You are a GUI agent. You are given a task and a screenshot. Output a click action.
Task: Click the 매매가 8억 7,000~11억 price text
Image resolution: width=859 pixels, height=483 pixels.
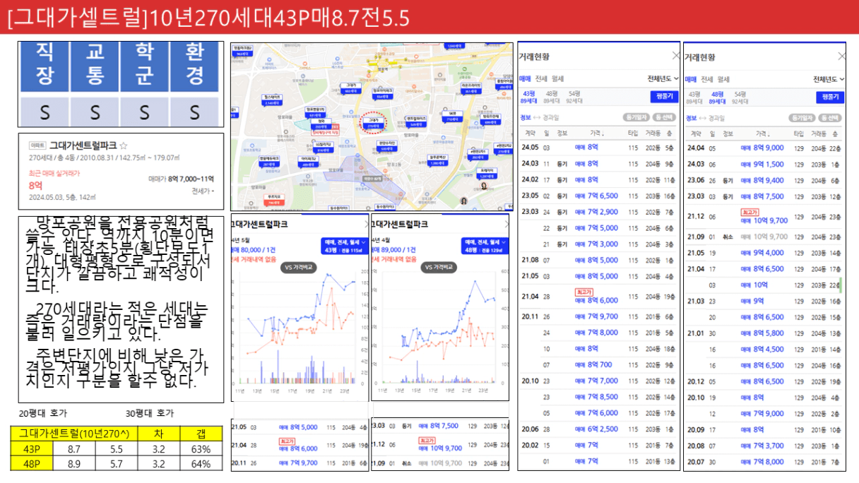coord(180,179)
